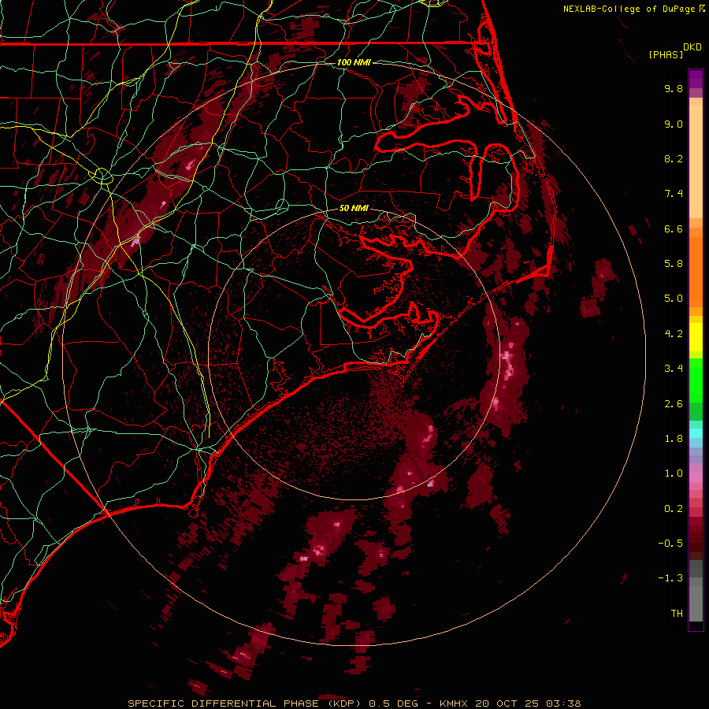Click the 9.0 value on color scale

tap(674, 124)
